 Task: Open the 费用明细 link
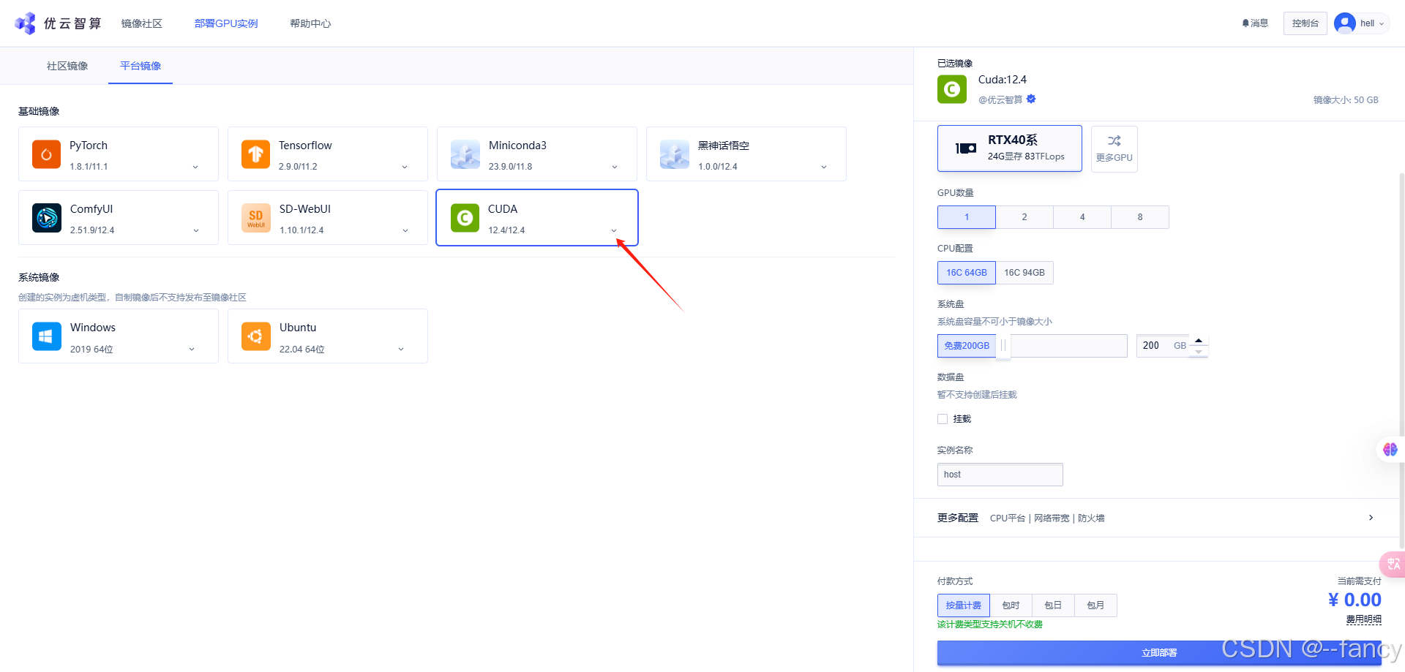pos(1364,619)
